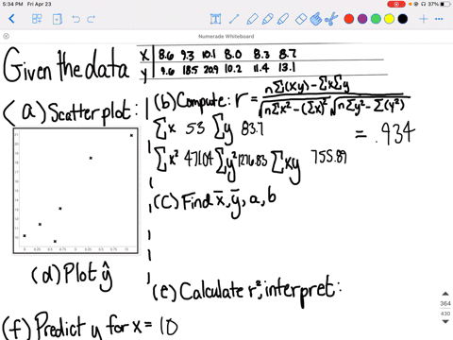
Task: Tap the page number 364 indicator
Action: [x=445, y=303]
